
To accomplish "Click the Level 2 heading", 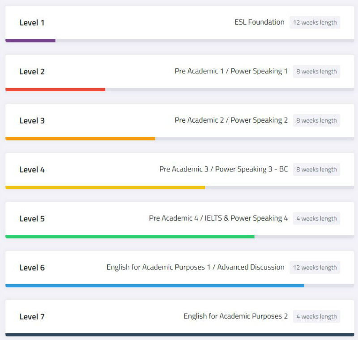I will 32,72.
